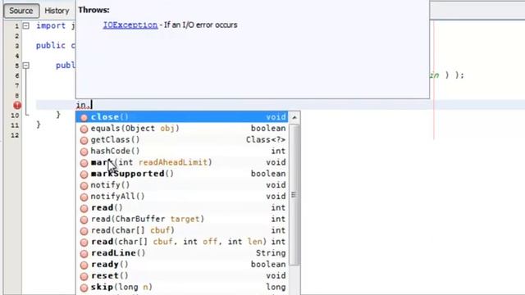Image resolution: width=525 pixels, height=295 pixels.
Task: Click the method icon beside skip(long n)
Action: pos(84,288)
